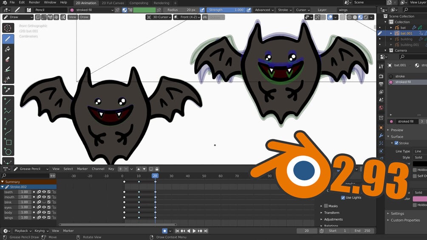Click the add layer plus icon in dope sheet
Viewport: 427px width, 240px height.
[x=120, y=169]
